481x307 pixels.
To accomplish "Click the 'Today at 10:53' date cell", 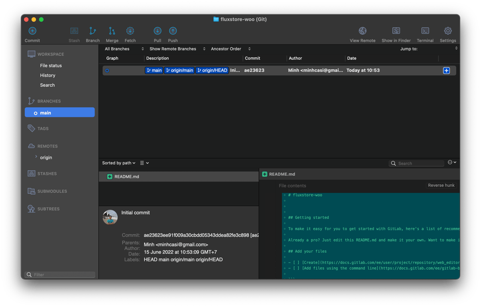I will 363,70.
